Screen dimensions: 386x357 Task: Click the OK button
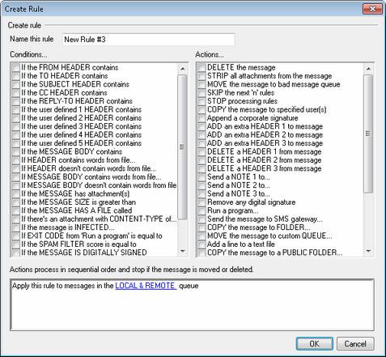pos(314,343)
